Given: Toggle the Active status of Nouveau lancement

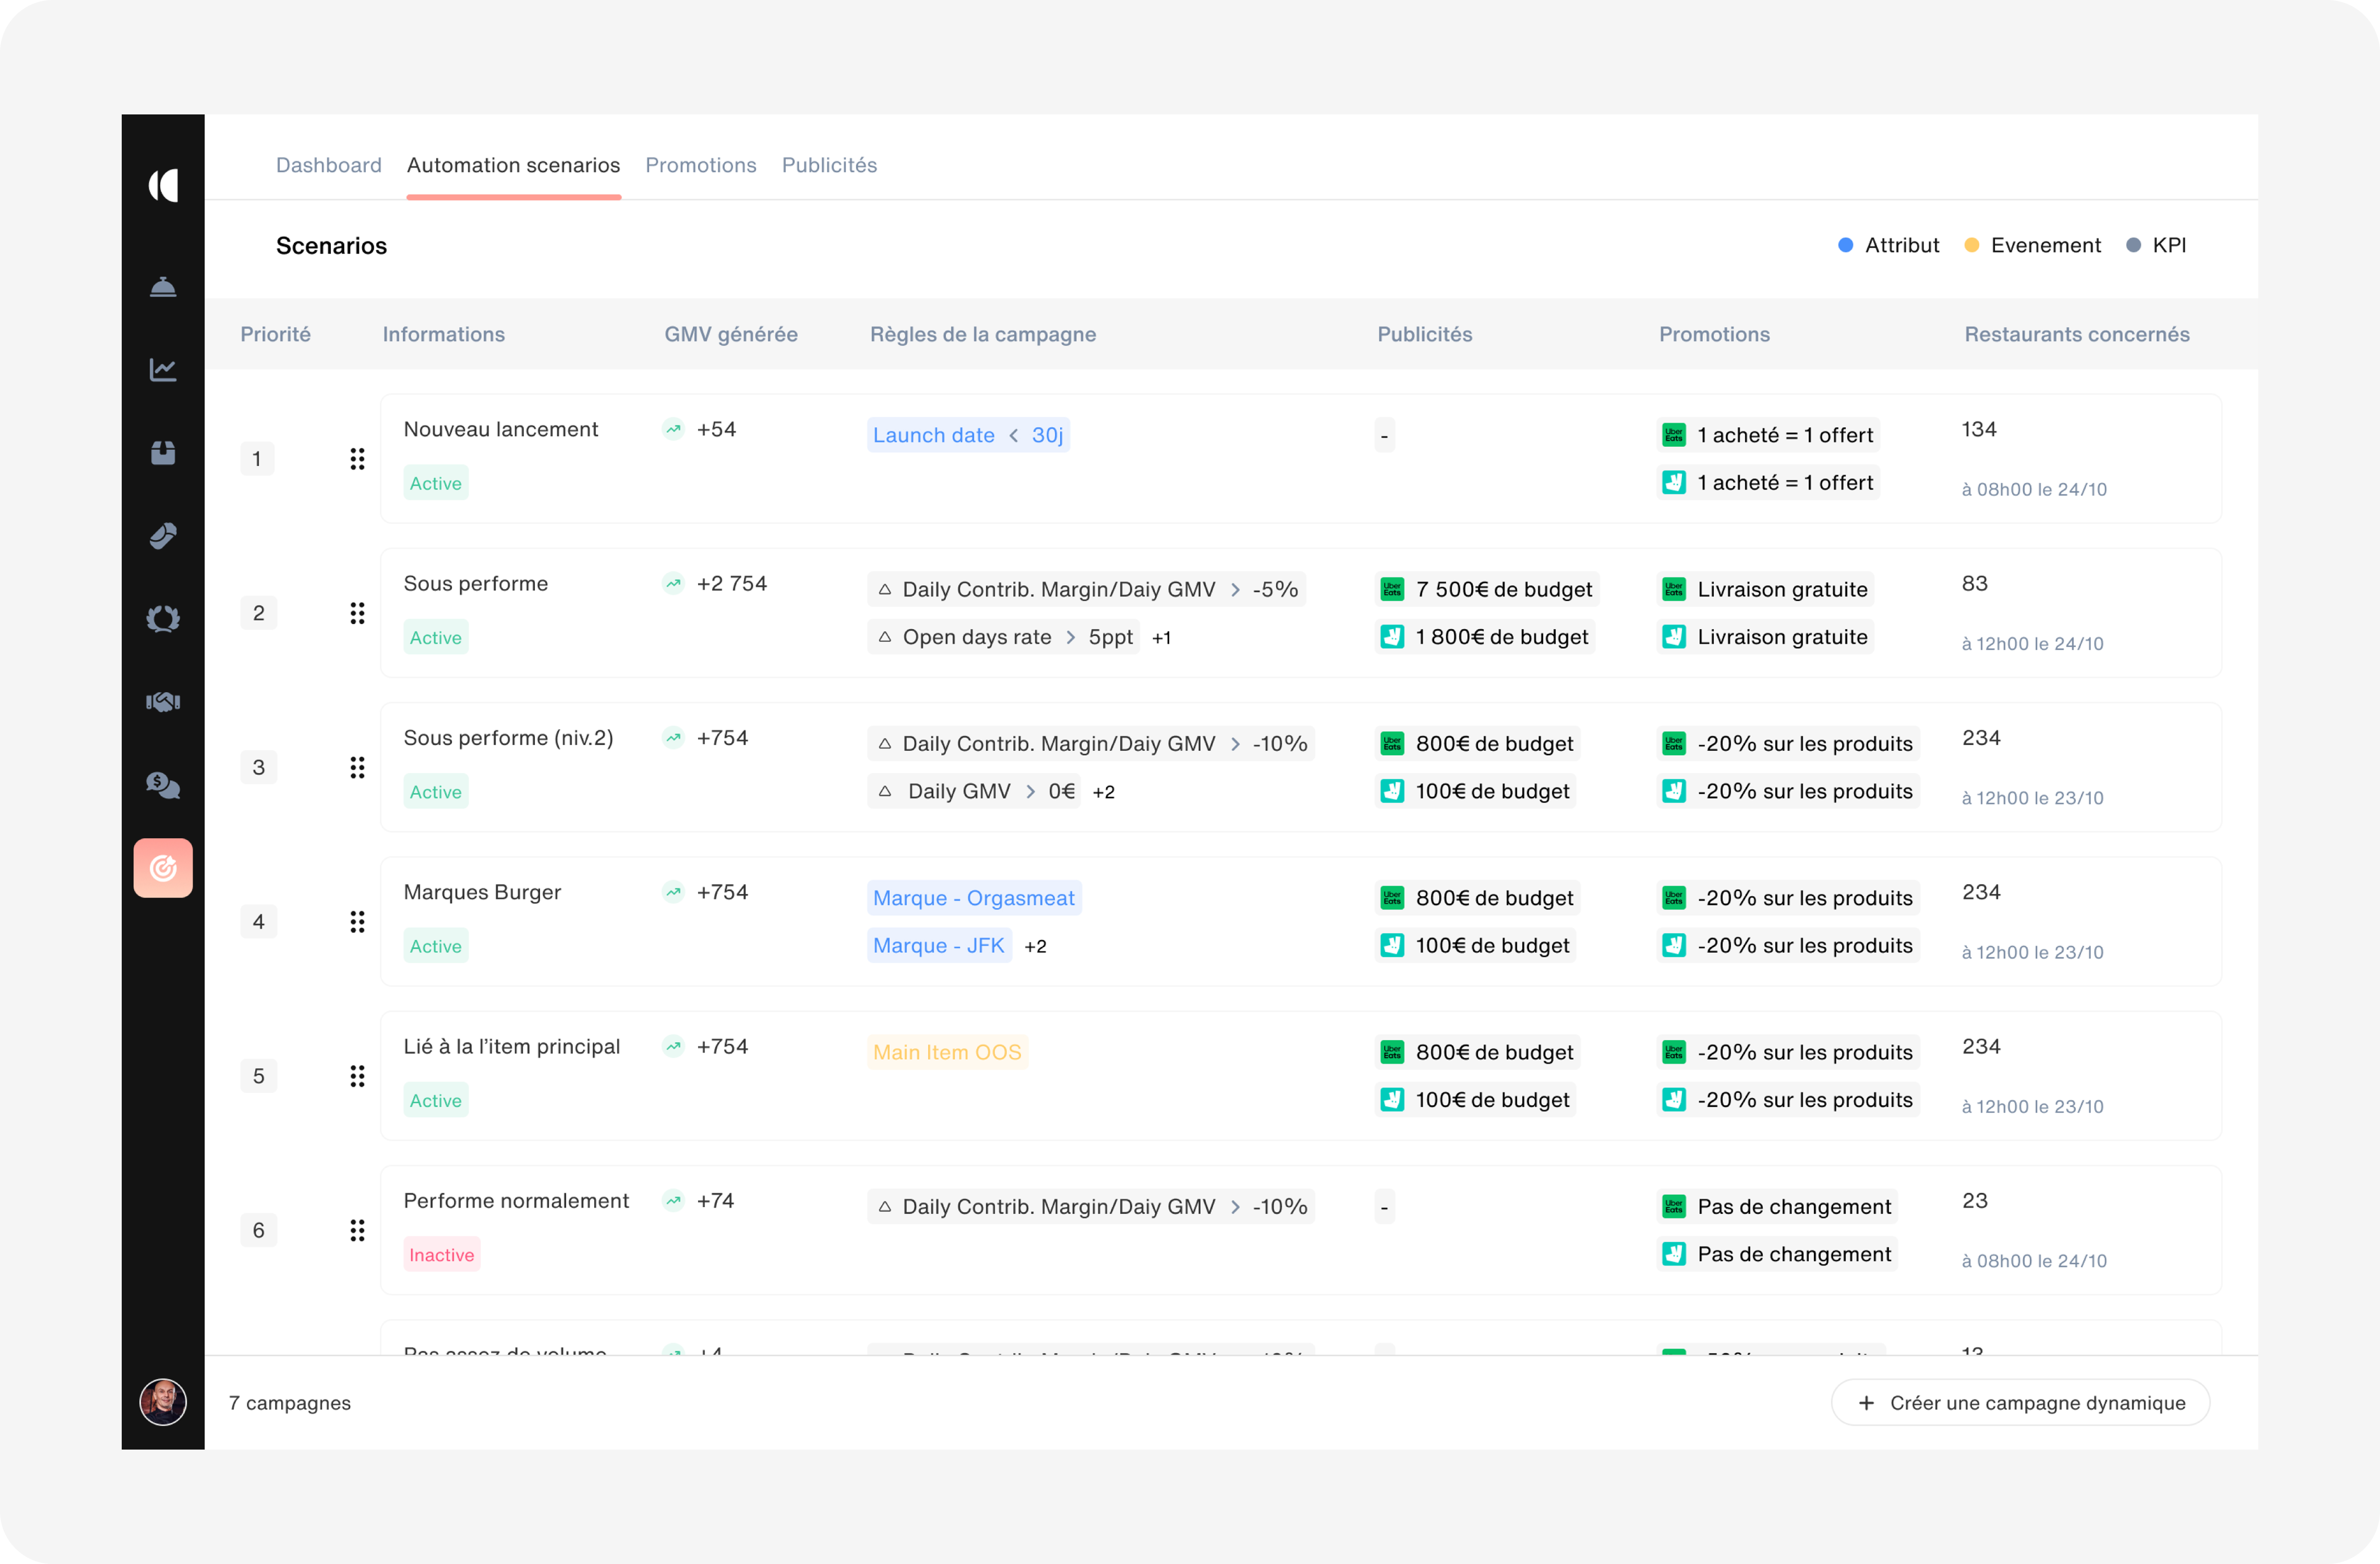Looking at the screenshot, I should coord(436,483).
